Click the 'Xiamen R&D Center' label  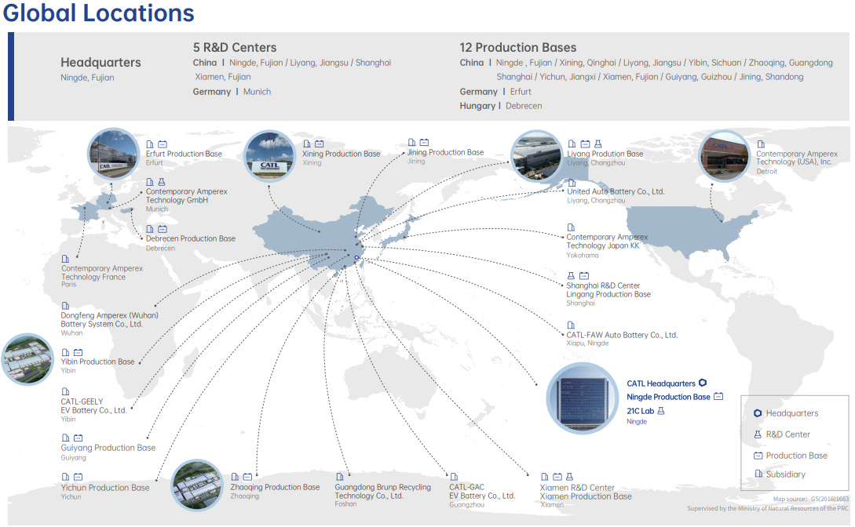point(577,488)
